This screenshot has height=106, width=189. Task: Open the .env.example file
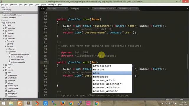click(x=12, y=75)
